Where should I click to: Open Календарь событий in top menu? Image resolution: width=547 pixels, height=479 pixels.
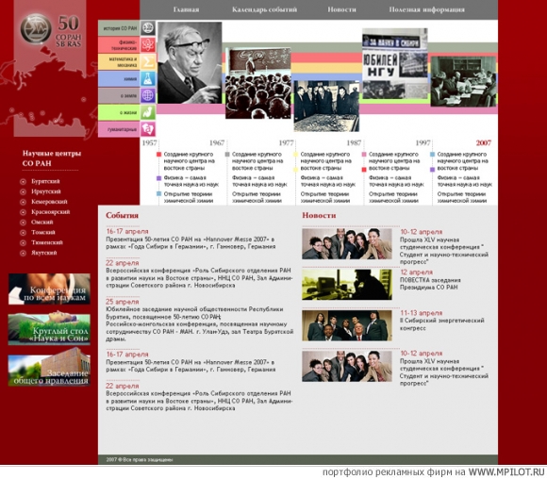(264, 9)
